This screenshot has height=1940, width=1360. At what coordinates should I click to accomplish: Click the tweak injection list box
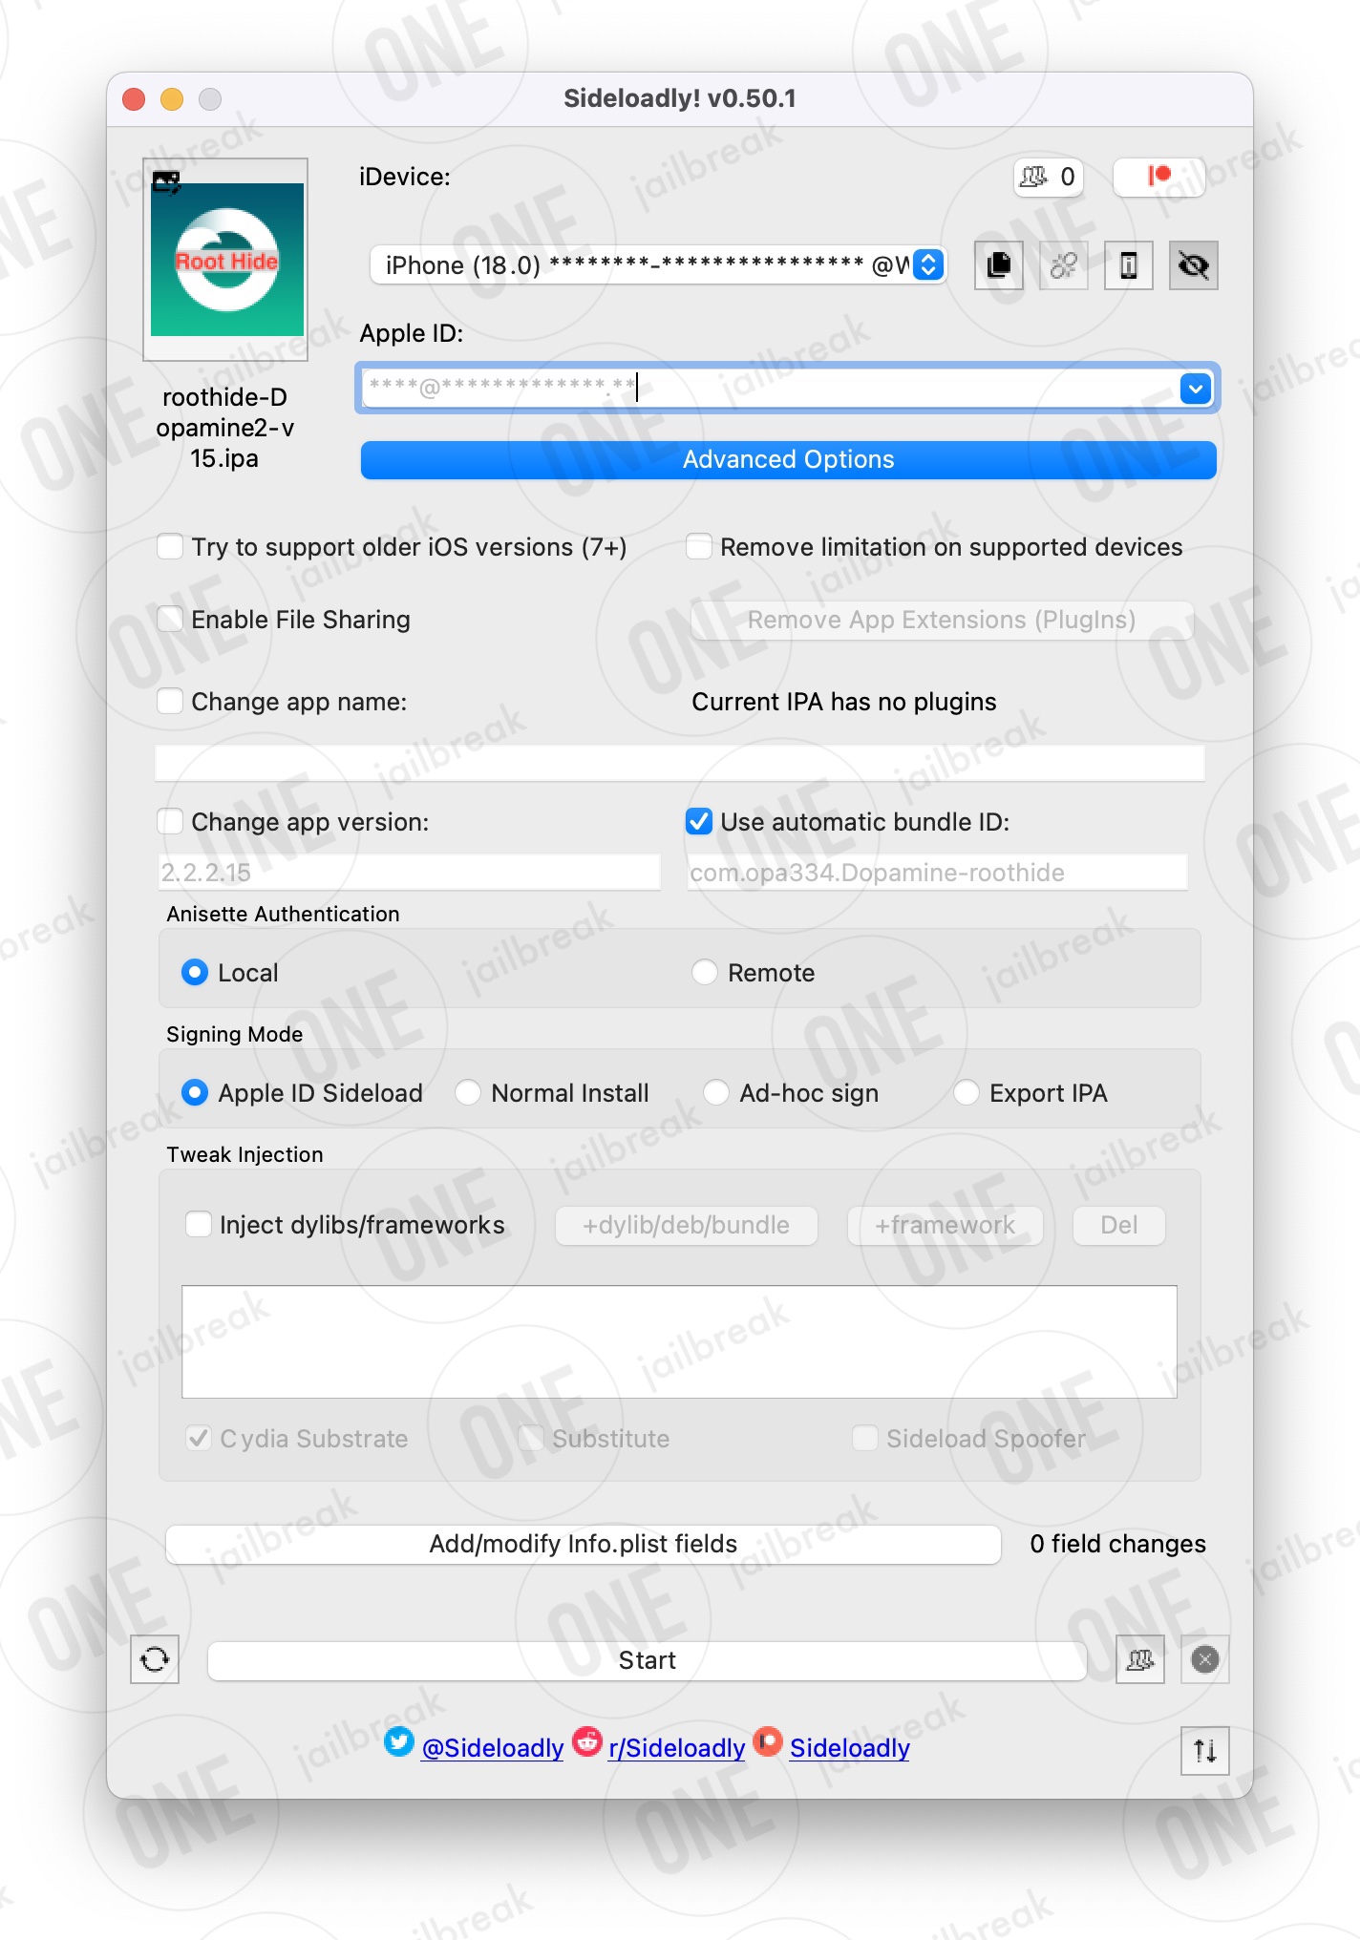(679, 1341)
